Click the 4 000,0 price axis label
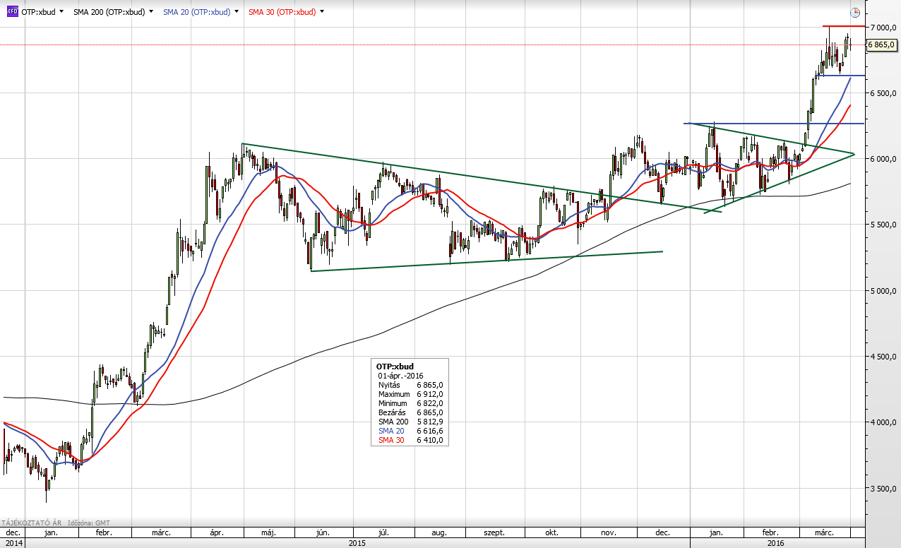Screen dimensions: 901x548 coord(883,422)
